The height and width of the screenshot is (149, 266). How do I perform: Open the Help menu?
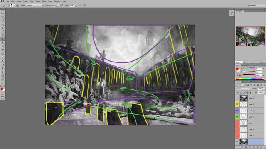64,1
